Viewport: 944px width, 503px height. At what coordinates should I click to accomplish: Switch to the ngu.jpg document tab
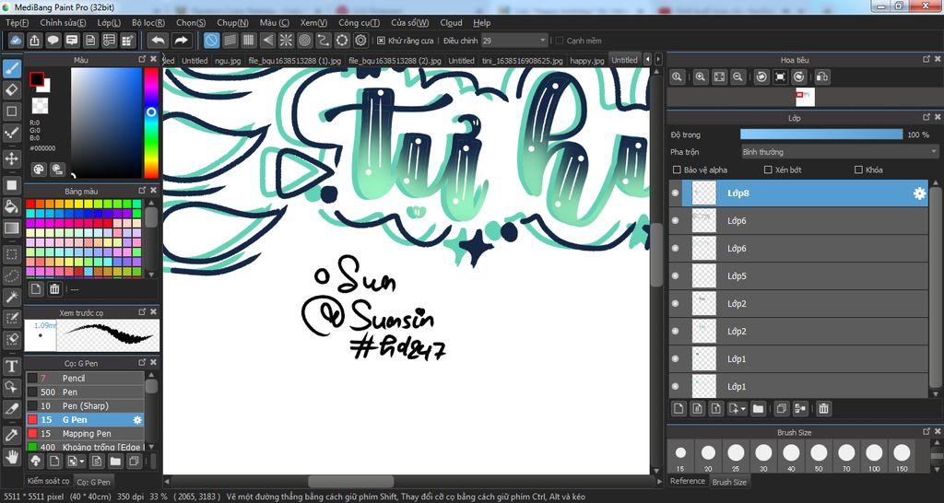tap(227, 60)
